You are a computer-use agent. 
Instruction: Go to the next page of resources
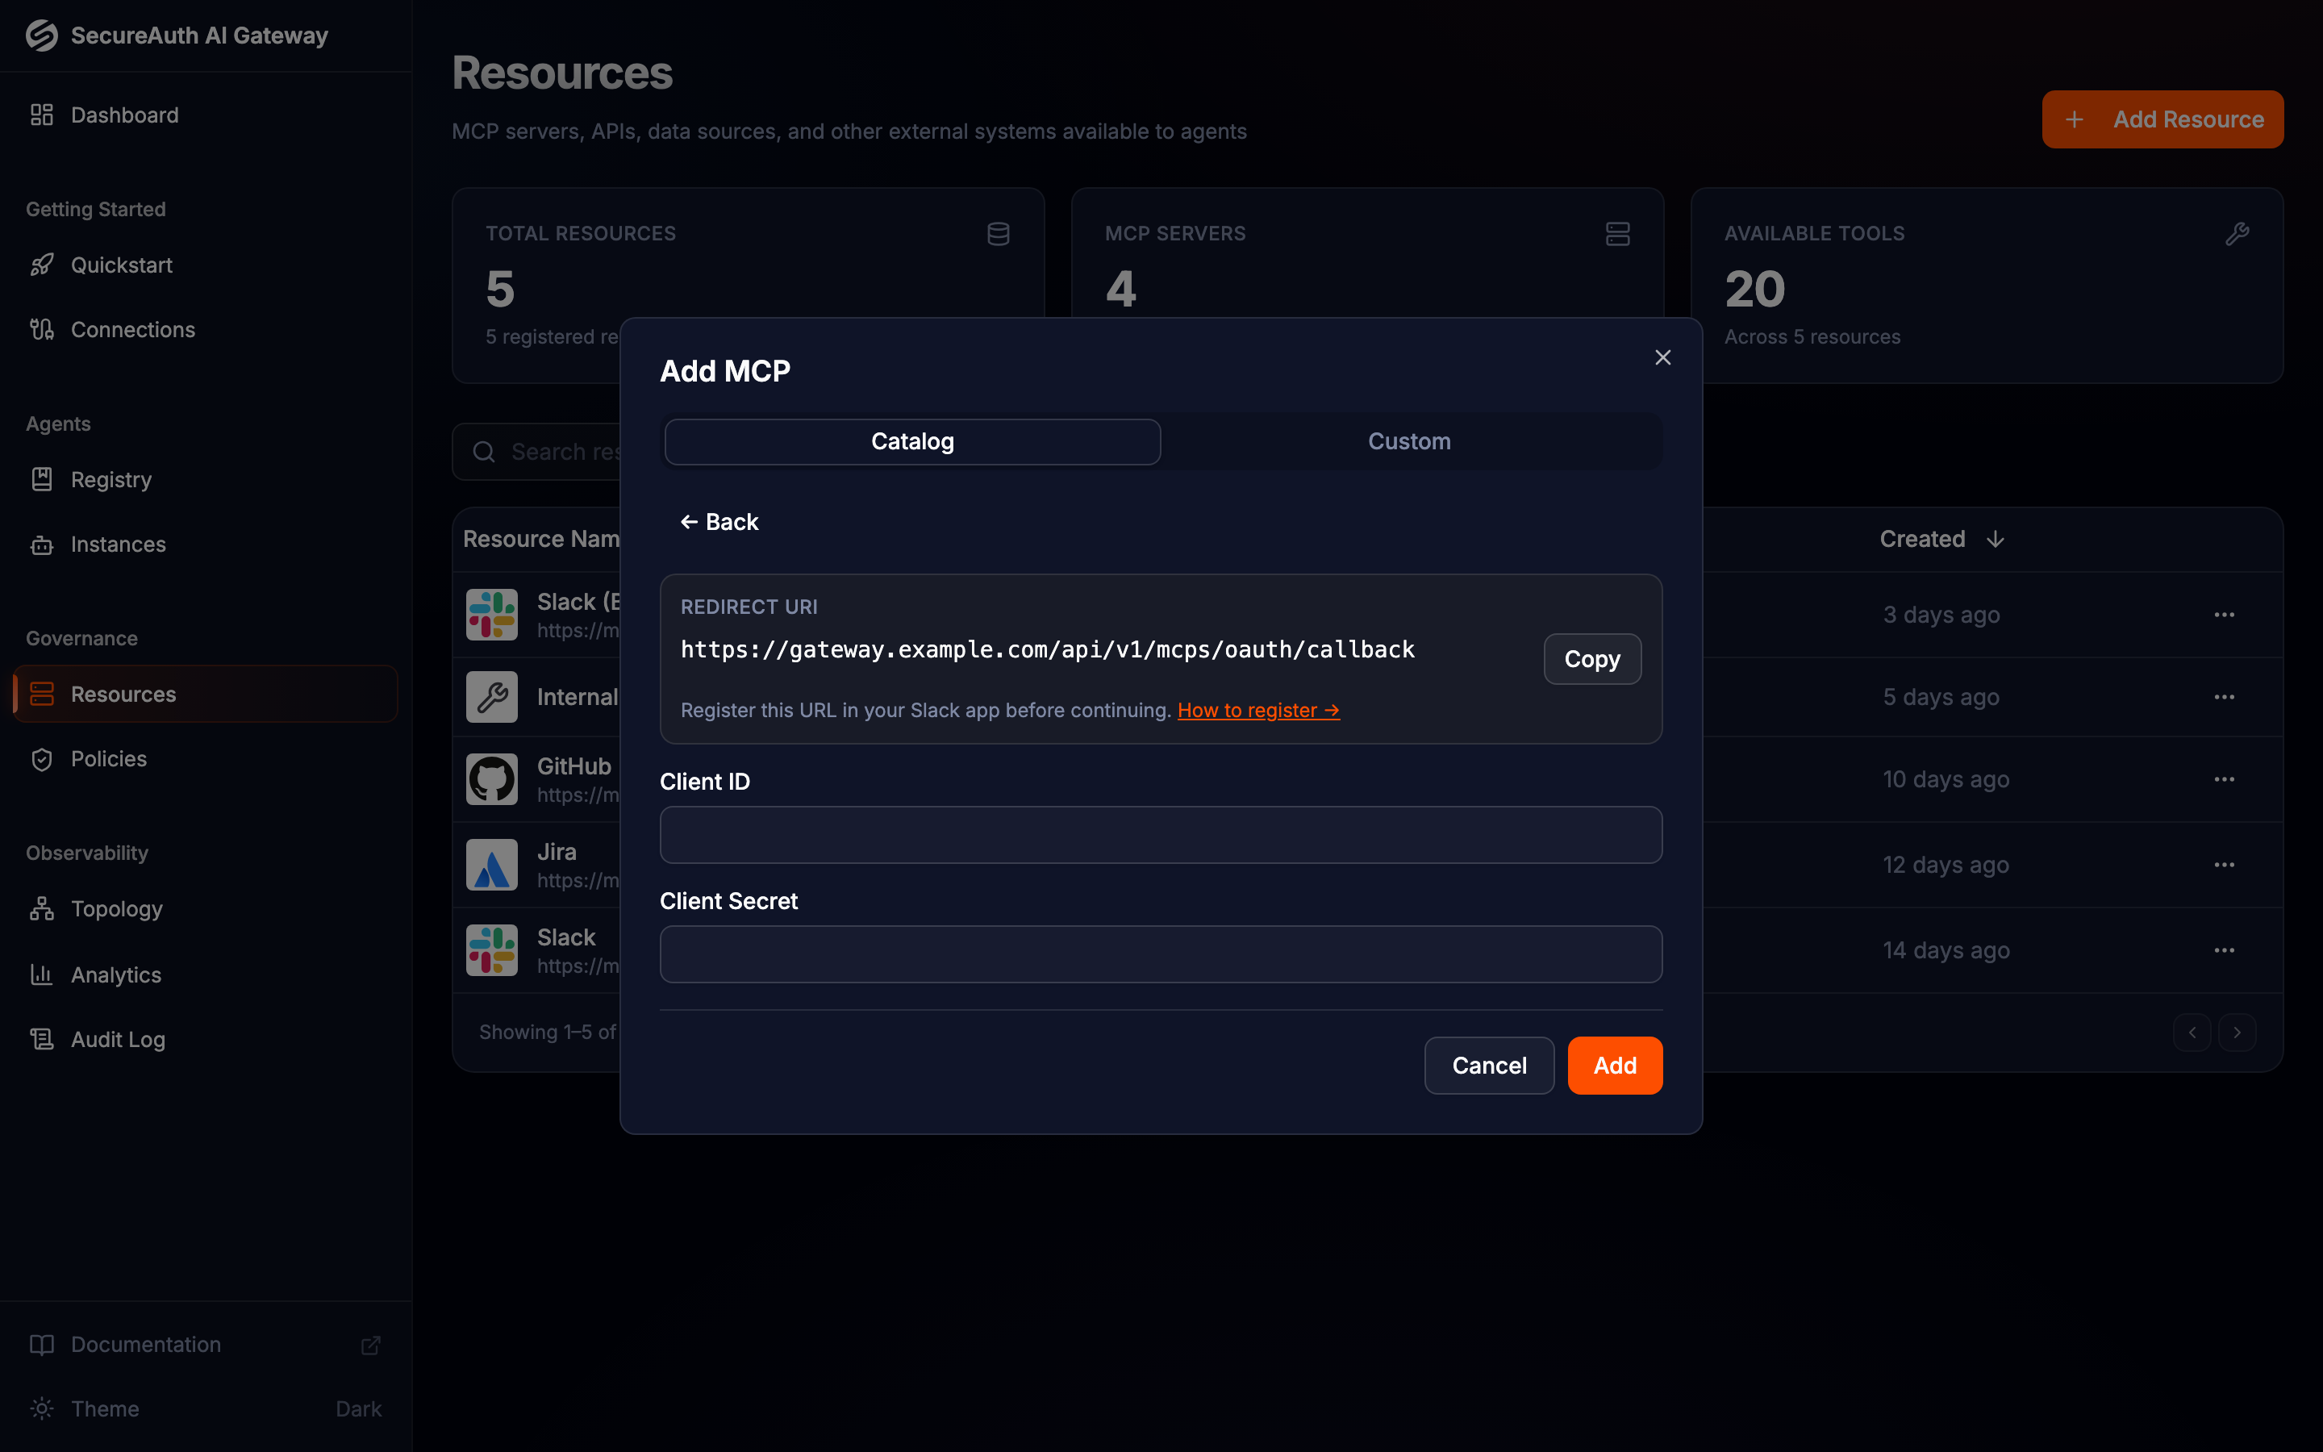[2237, 1033]
